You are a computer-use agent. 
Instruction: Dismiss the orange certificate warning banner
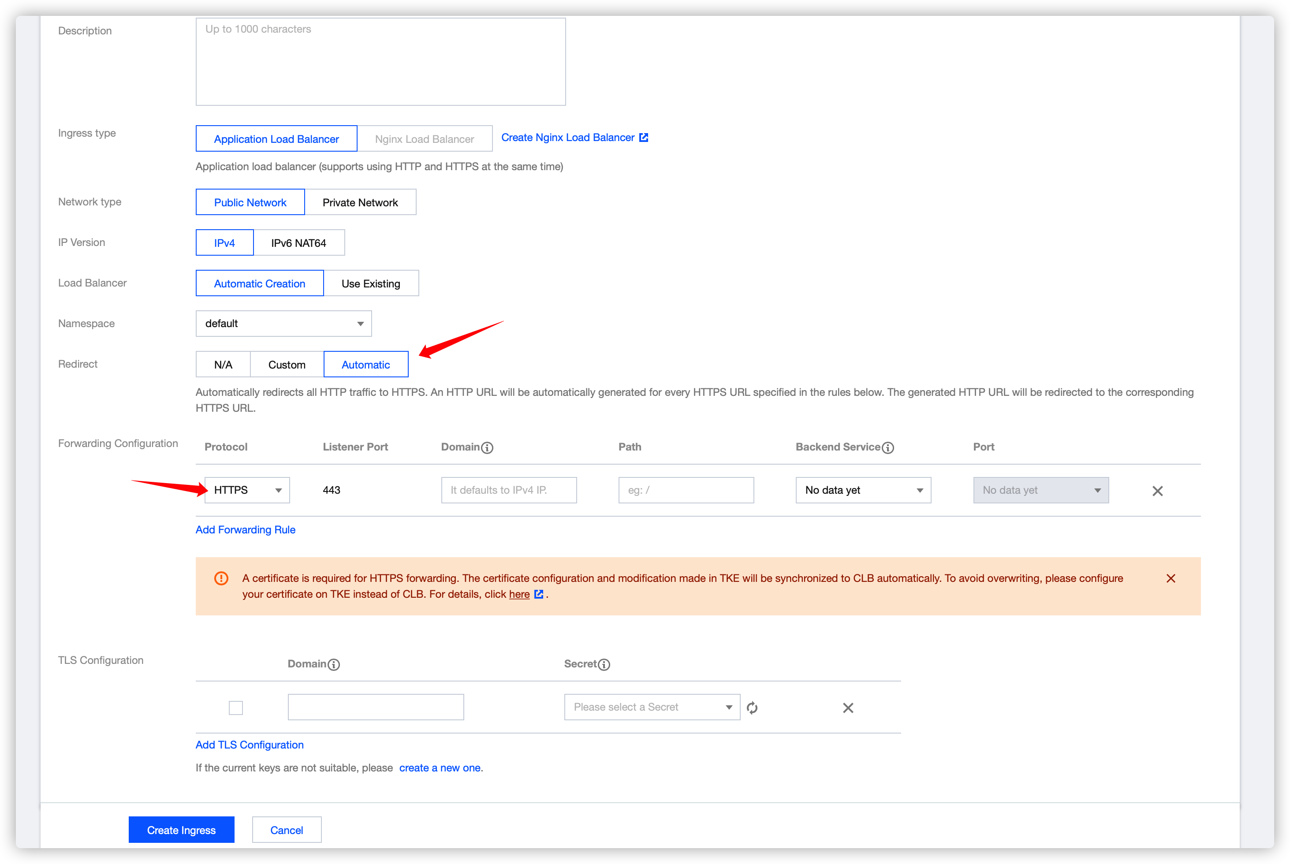tap(1171, 578)
